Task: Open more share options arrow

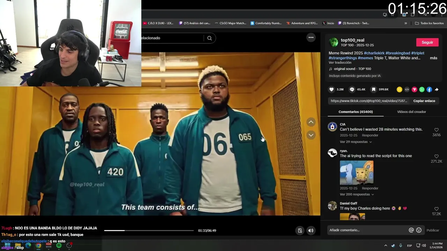Action: (x=437, y=90)
